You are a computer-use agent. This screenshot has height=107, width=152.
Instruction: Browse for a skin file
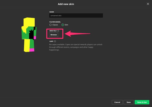(54, 35)
